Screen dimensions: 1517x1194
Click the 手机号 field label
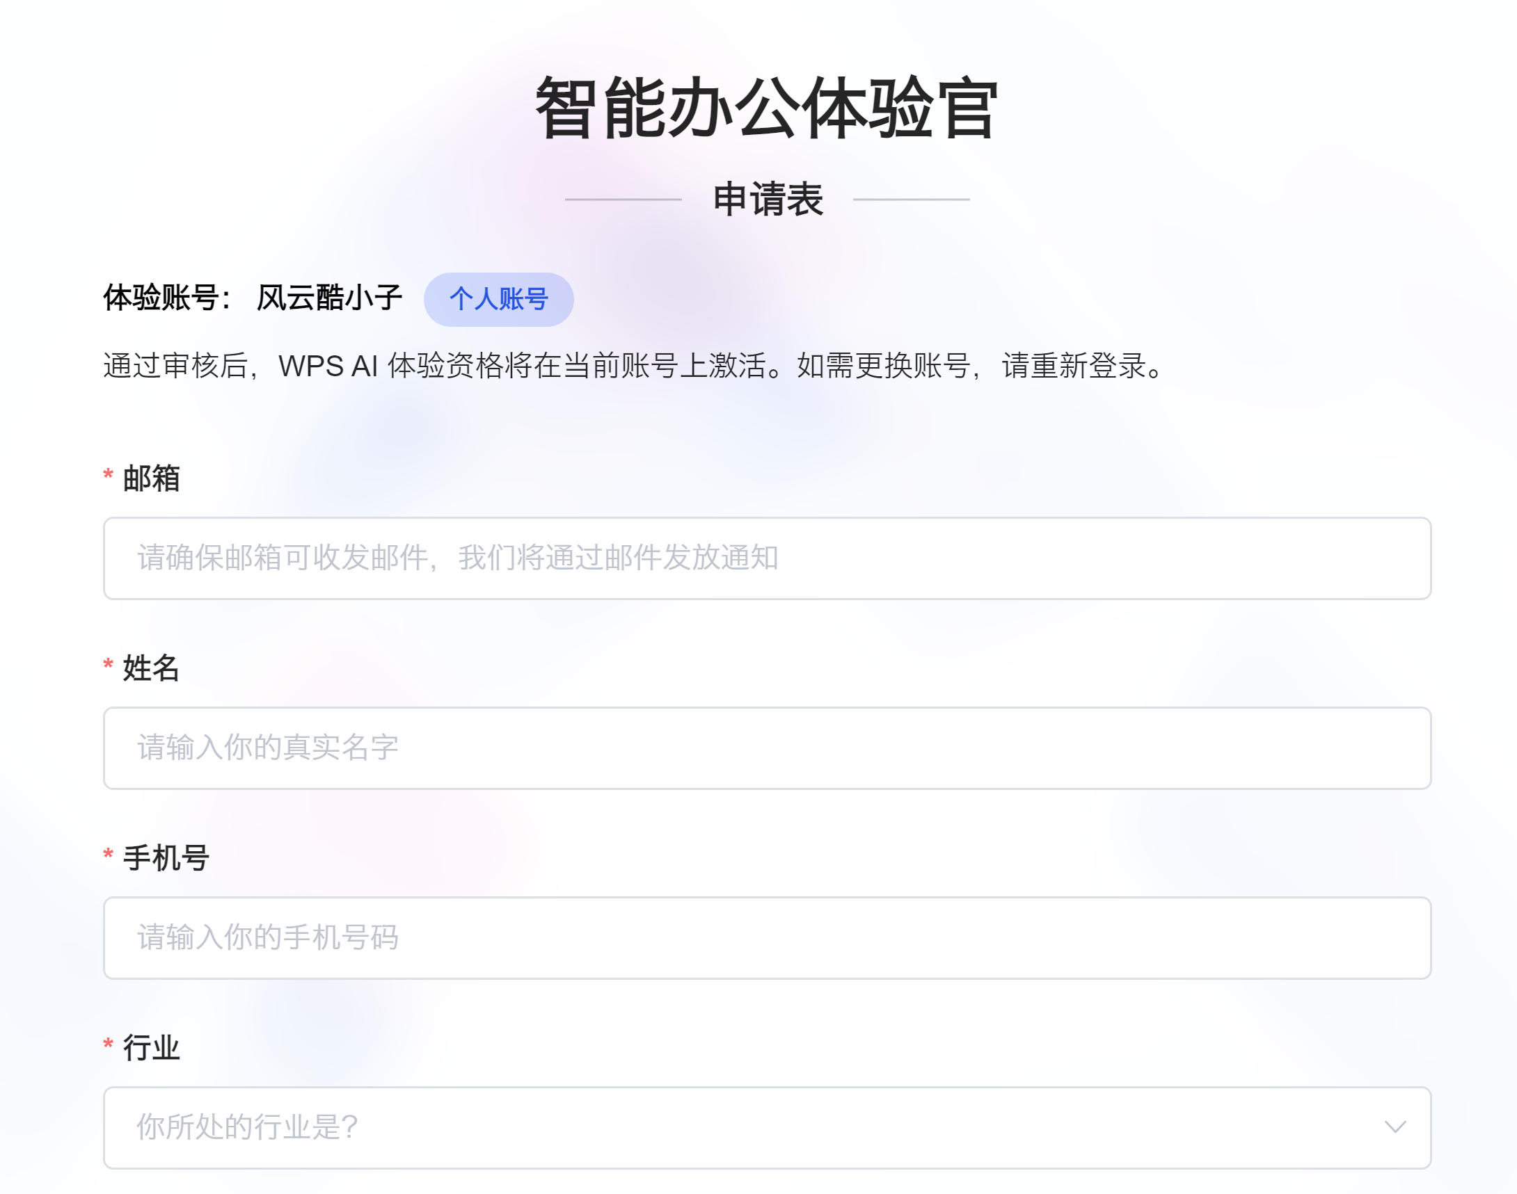[166, 857]
